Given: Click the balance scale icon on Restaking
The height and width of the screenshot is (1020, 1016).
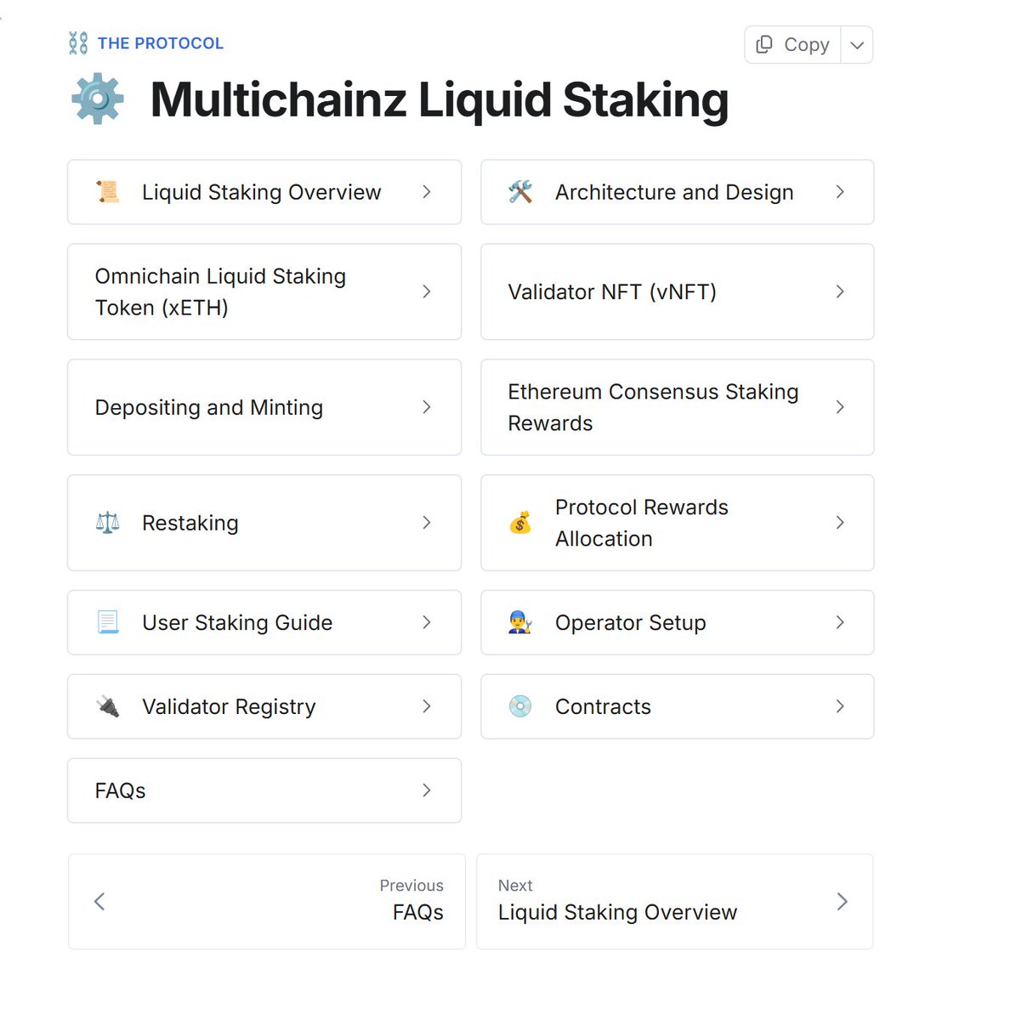Looking at the screenshot, I should 108,523.
